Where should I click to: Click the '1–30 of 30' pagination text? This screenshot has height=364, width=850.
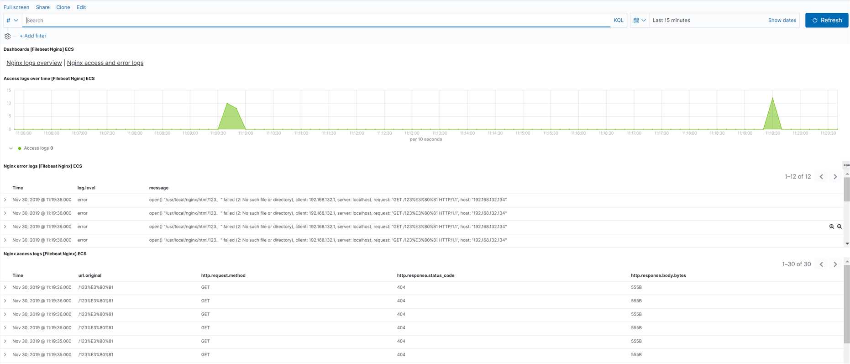click(x=797, y=264)
